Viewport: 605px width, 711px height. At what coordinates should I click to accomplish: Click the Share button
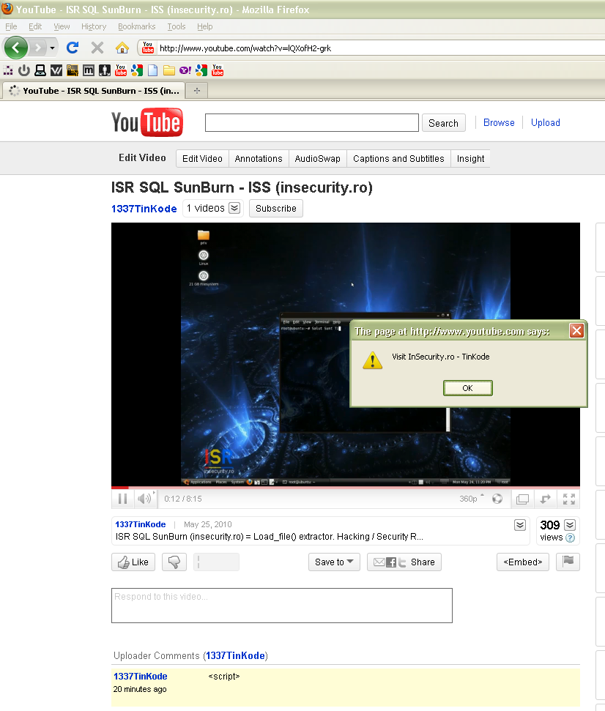pos(404,562)
